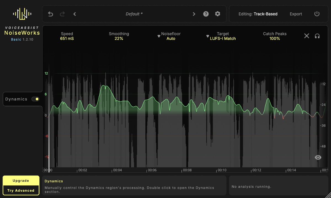Screen dimensions: 331x198
Task: Open the Noisefloor dropdown arrow
Action: (x=159, y=36)
